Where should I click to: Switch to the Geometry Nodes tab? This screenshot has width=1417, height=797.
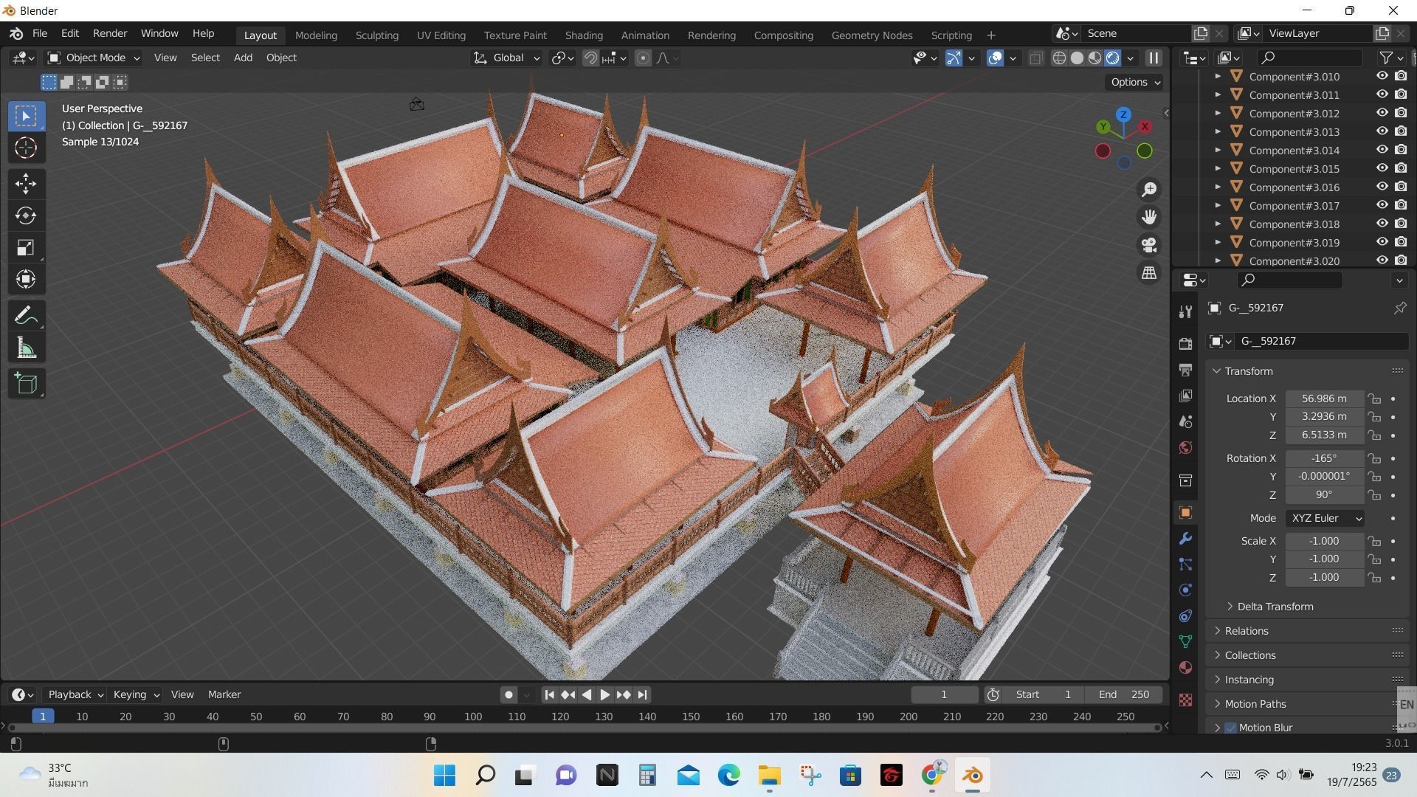click(872, 35)
